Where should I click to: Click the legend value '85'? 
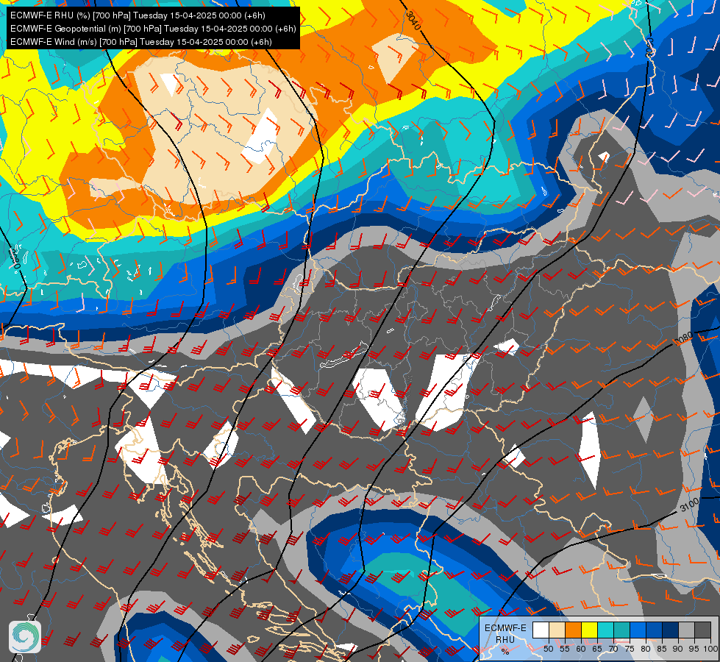click(x=662, y=649)
